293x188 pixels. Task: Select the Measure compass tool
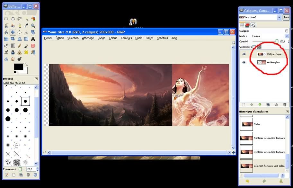pyautogui.click(x=6, y=32)
